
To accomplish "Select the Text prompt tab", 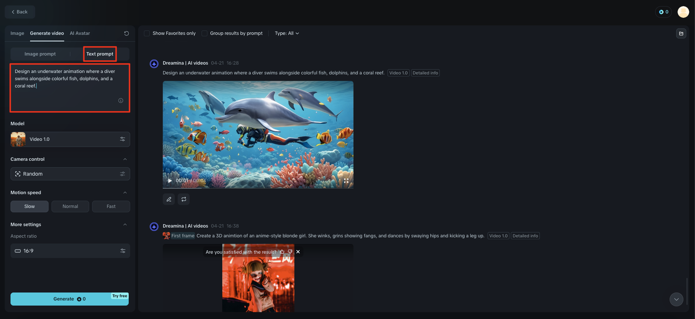I will click(100, 54).
